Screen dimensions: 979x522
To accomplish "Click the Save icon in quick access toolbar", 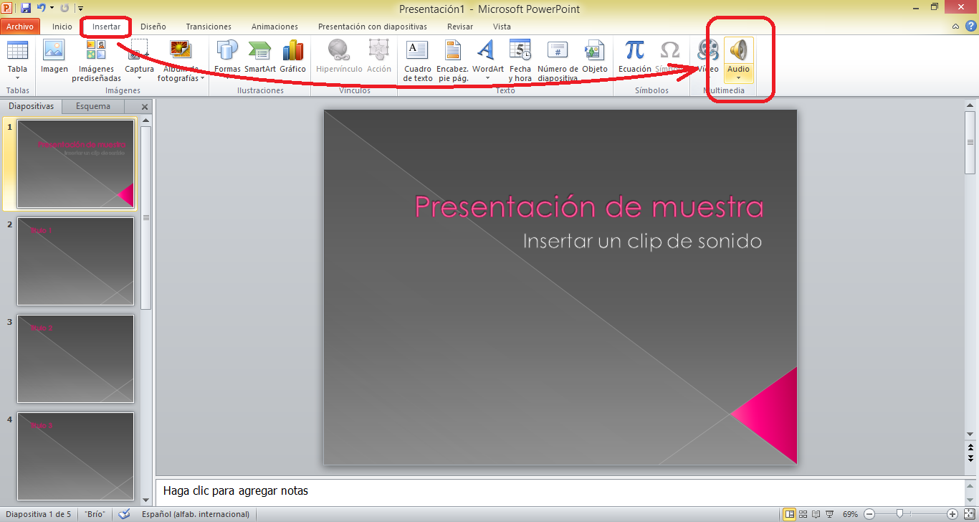I will click(26, 9).
